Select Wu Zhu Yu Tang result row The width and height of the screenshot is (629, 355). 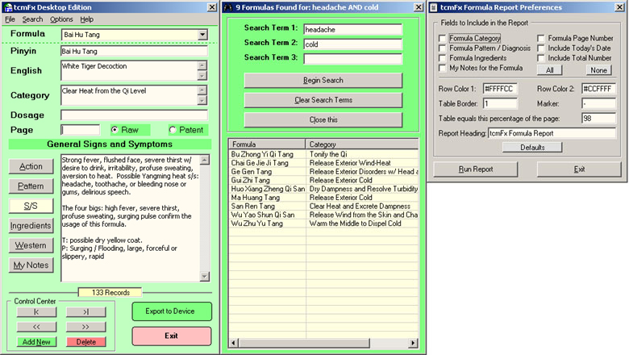pyautogui.click(x=323, y=223)
